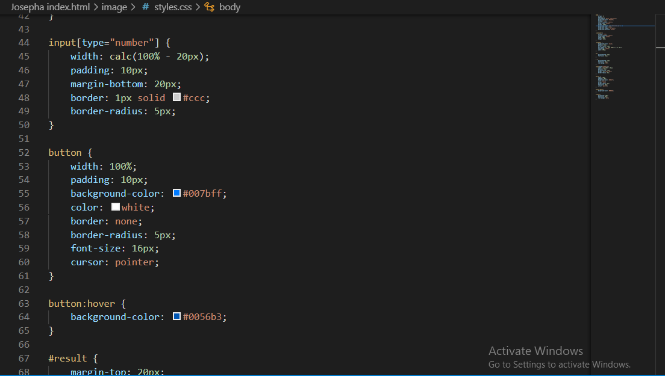This screenshot has height=376, width=665.
Task: Click the closing brace on line 50
Action: pyautogui.click(x=51, y=125)
